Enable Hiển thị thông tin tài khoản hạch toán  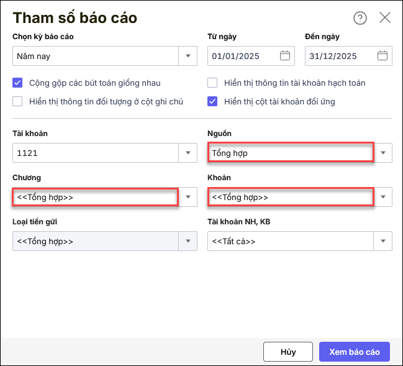212,83
